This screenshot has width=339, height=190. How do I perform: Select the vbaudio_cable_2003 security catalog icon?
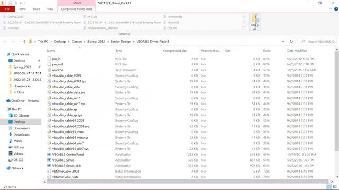[x=49, y=75]
